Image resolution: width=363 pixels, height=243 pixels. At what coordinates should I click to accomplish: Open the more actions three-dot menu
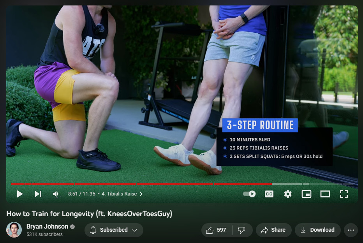tap(351, 230)
